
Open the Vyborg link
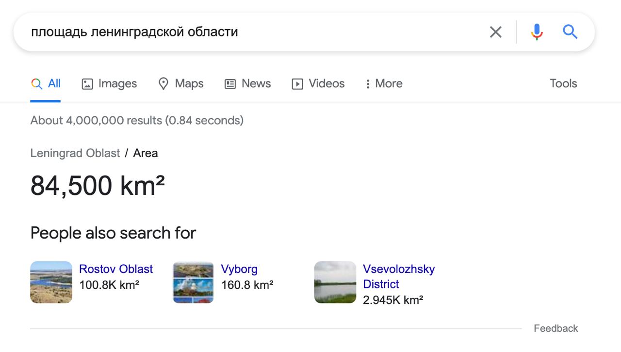(x=239, y=269)
